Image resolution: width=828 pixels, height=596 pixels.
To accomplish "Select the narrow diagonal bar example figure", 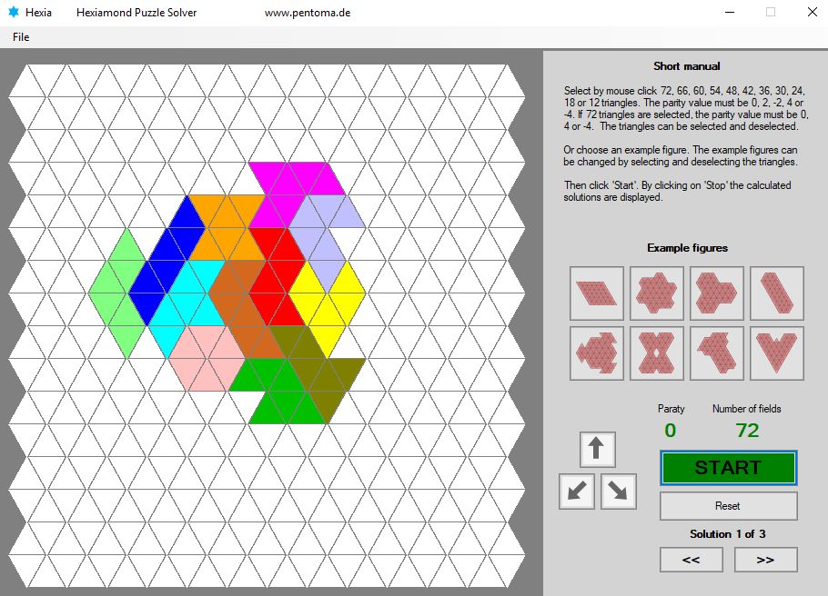I will pyautogui.click(x=777, y=293).
